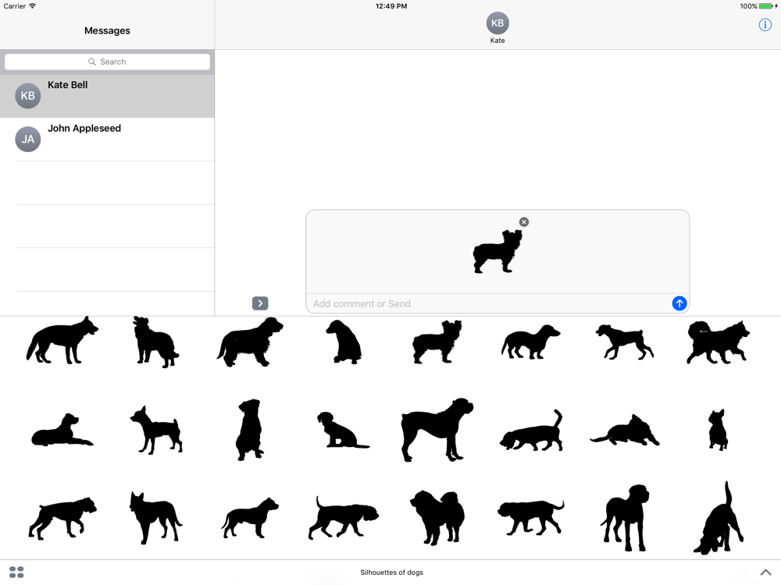Remove the attached dog sticker preview
Viewport: 781px width, 585px height.
(x=523, y=222)
